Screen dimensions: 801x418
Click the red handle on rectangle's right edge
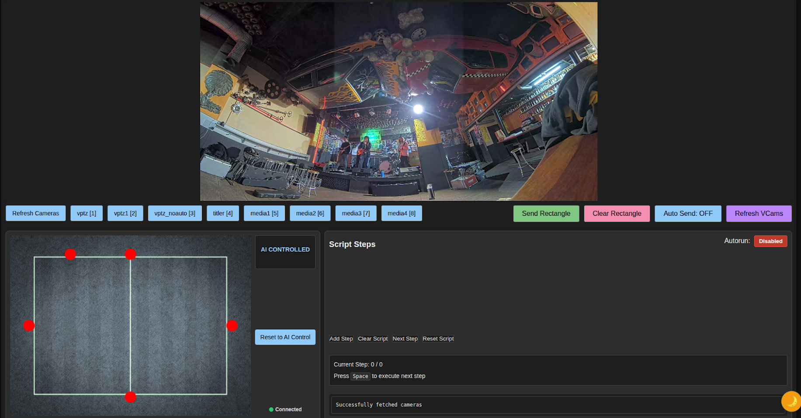(x=232, y=325)
